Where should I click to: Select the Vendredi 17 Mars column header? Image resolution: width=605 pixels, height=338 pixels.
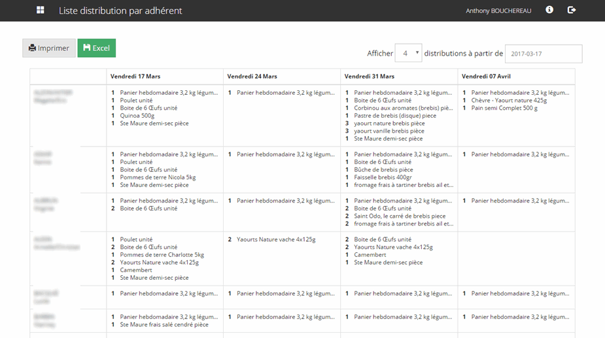tap(135, 76)
